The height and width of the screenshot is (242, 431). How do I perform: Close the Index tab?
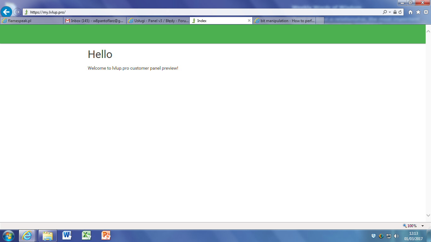click(x=249, y=21)
